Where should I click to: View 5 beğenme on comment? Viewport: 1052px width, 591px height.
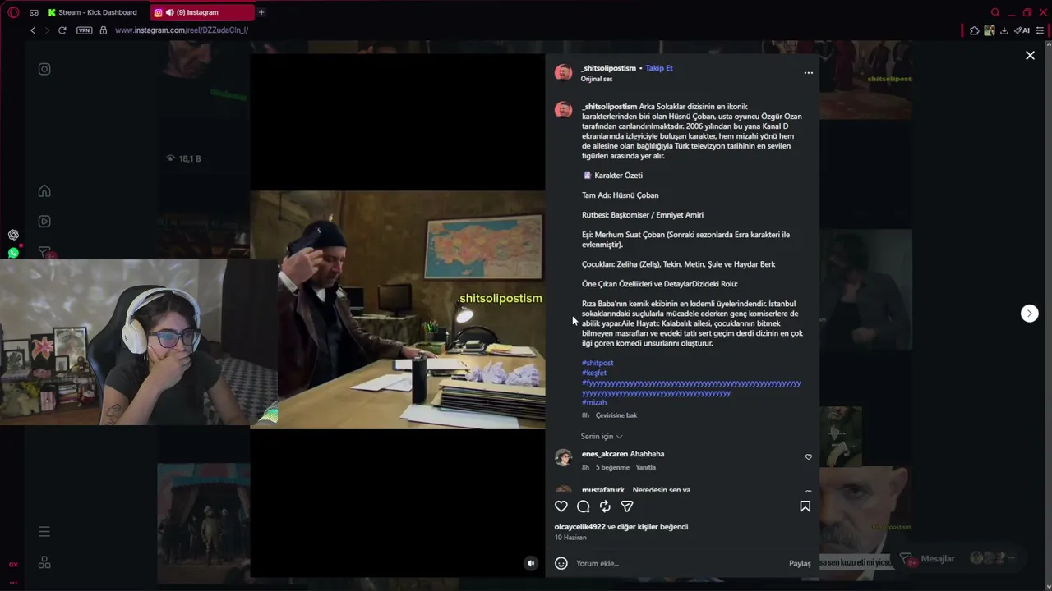click(x=612, y=467)
